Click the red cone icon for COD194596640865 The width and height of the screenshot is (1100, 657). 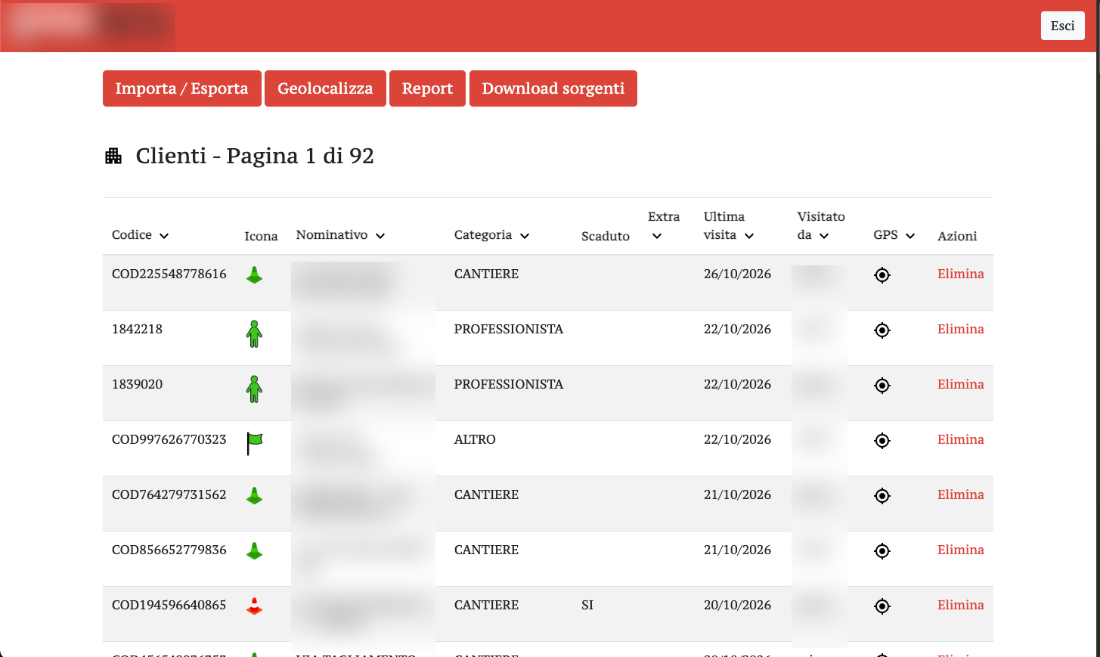[255, 606]
